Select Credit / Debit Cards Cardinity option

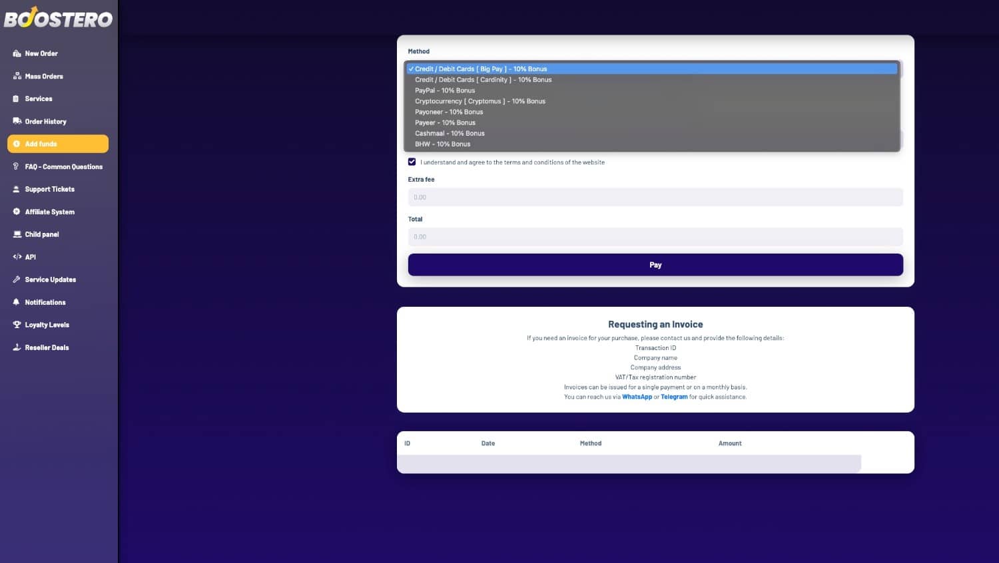483,80
